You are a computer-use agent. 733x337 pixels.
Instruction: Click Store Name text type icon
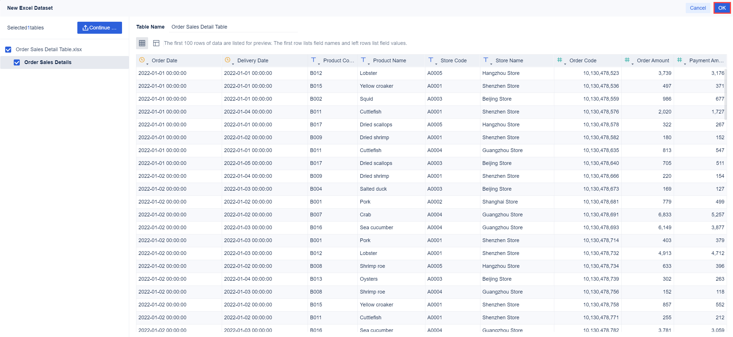click(486, 60)
